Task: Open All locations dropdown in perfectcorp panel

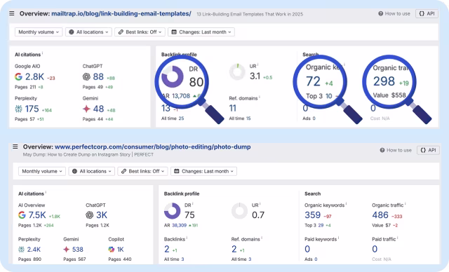Action: pyautogui.click(x=92, y=171)
